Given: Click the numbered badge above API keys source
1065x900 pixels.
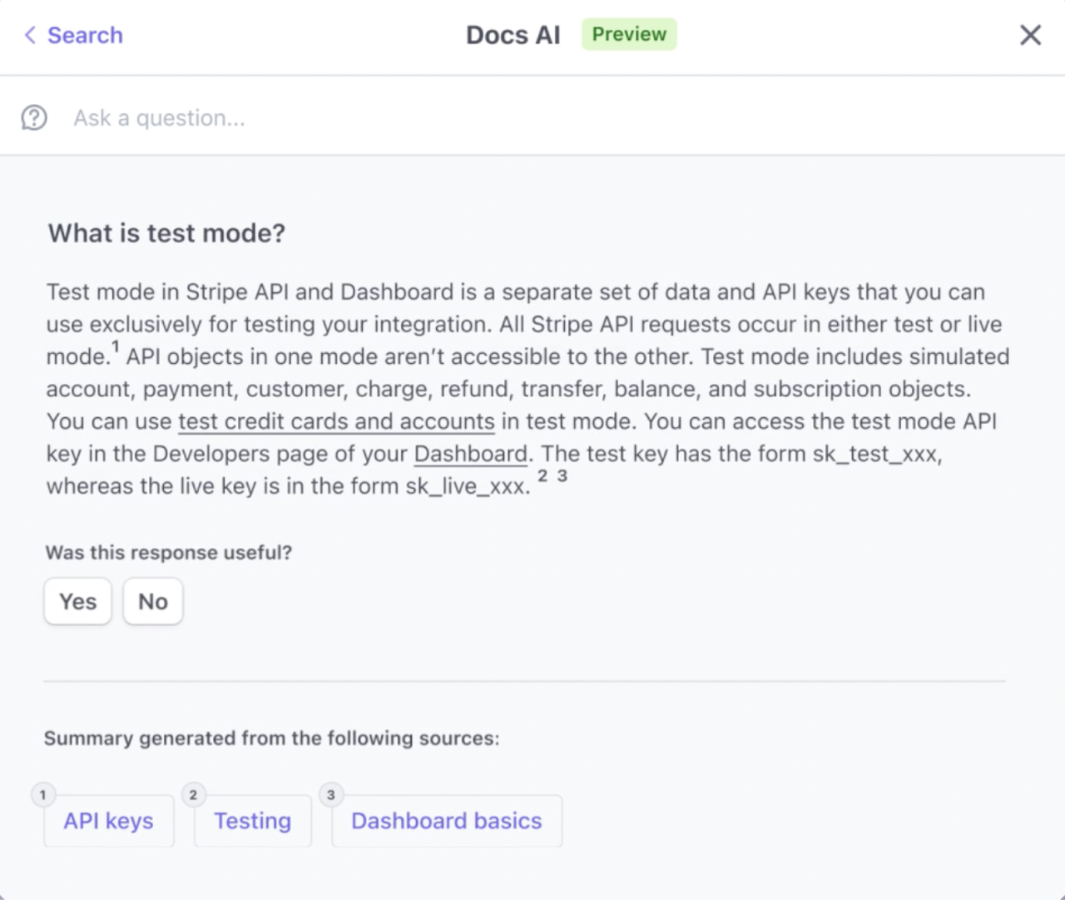Looking at the screenshot, I should pos(42,794).
